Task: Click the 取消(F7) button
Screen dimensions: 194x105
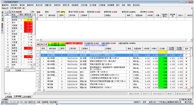Action: click(x=171, y=94)
